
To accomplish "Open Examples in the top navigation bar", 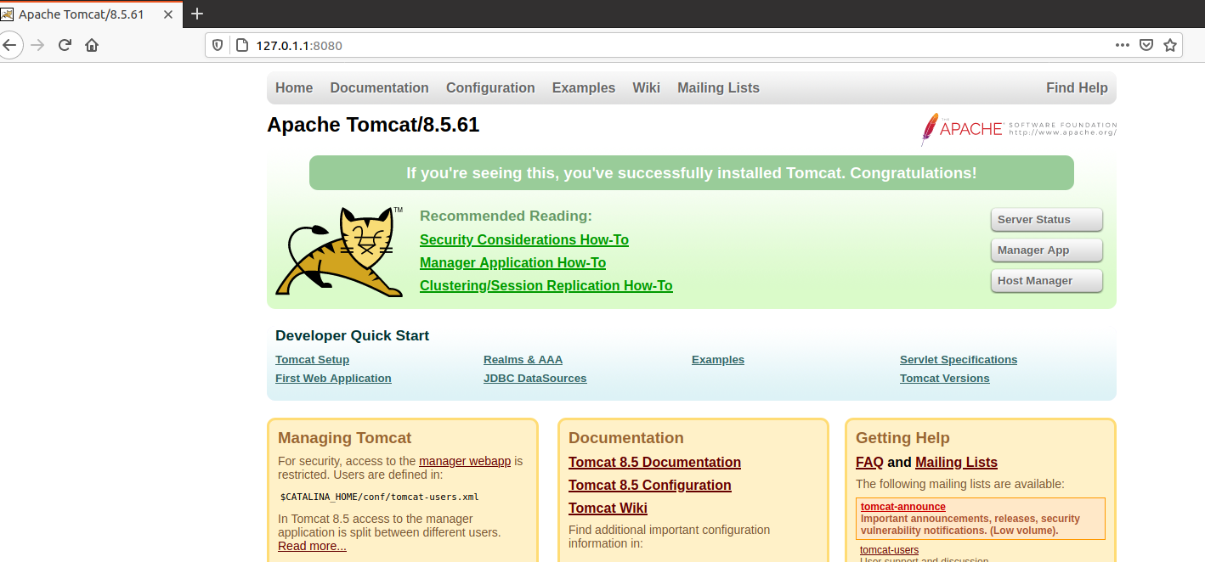I will click(584, 87).
